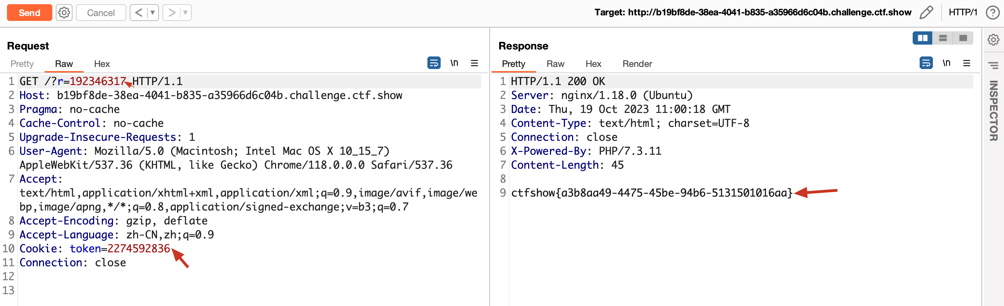
Task: Click the Accept-Encoding gzip, deflate line
Action: pos(113,221)
